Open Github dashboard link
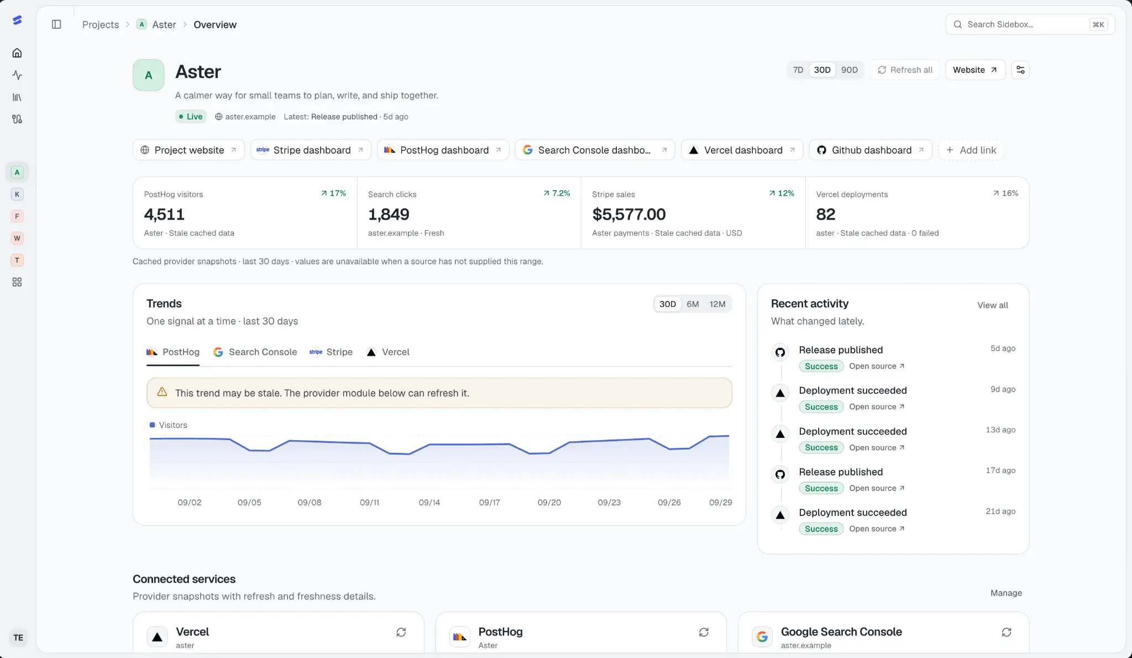Image resolution: width=1132 pixels, height=658 pixels. [871, 150]
